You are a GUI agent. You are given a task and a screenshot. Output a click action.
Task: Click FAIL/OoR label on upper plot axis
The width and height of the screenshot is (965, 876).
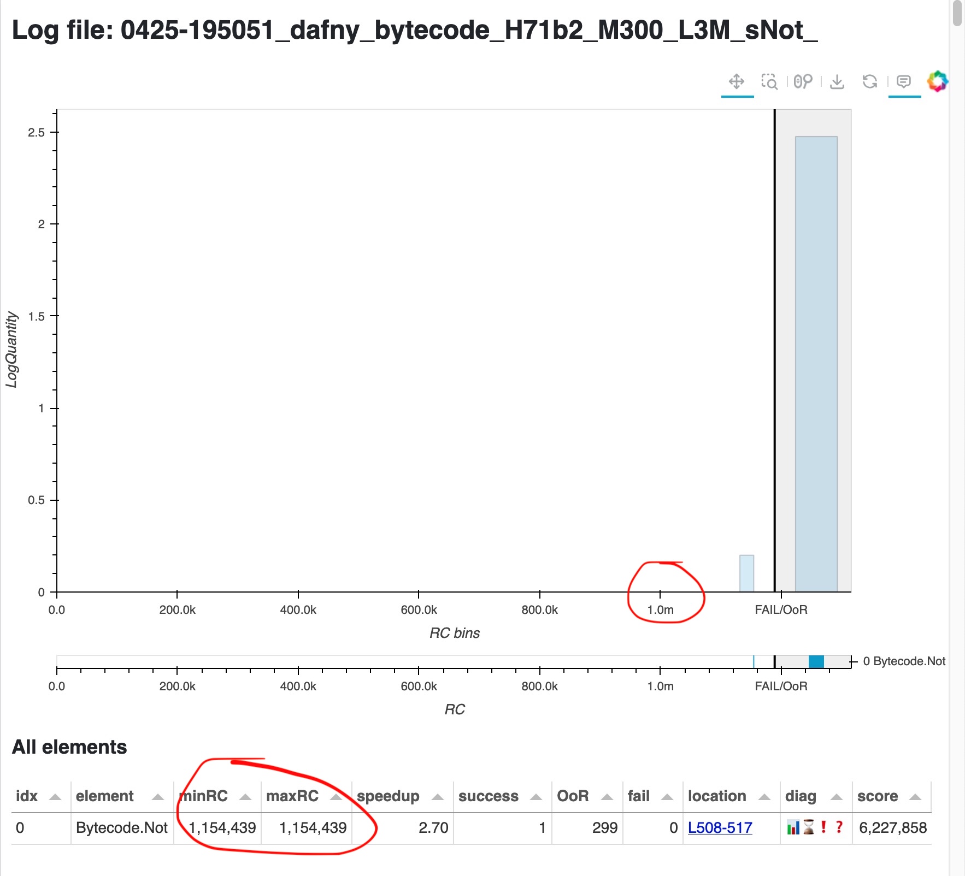tap(781, 610)
